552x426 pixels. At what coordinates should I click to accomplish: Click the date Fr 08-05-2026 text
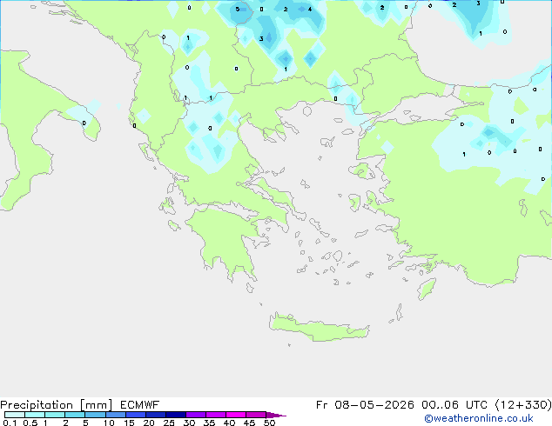[x=365, y=405]
